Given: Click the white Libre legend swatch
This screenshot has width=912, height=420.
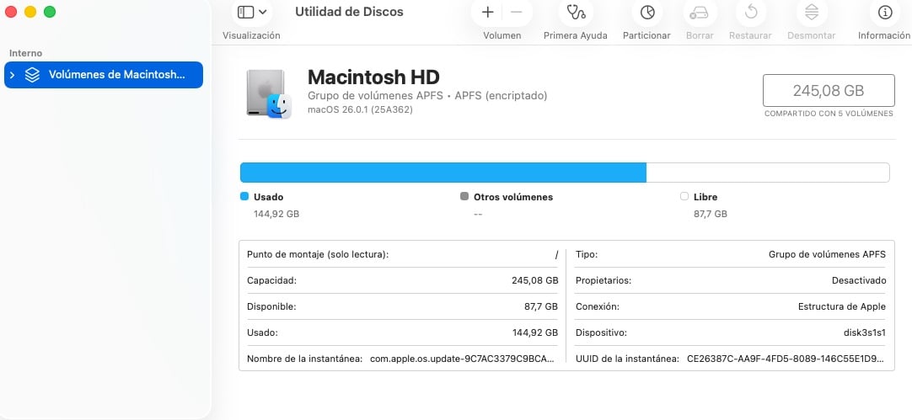Looking at the screenshot, I should 684,197.
